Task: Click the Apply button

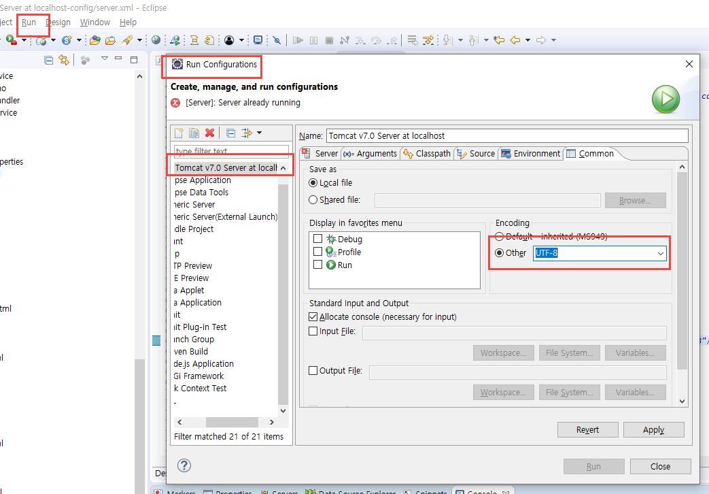Action: 653,430
